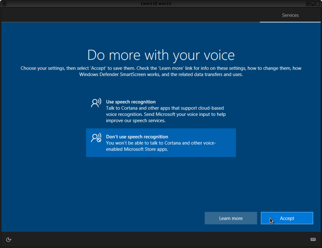Open the window menu icon in the title bar
The height and width of the screenshot is (248, 322).
tap(4, 4)
